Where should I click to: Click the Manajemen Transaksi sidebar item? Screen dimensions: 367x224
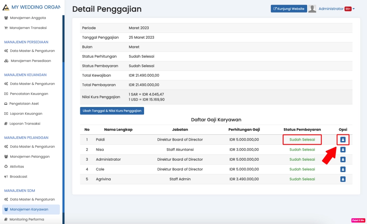28,28
